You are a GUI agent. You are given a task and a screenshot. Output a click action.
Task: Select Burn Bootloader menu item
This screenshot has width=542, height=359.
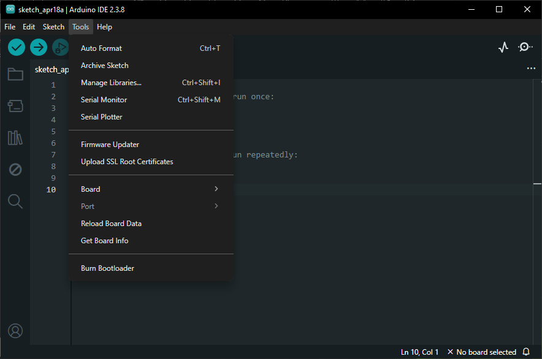[x=107, y=268]
